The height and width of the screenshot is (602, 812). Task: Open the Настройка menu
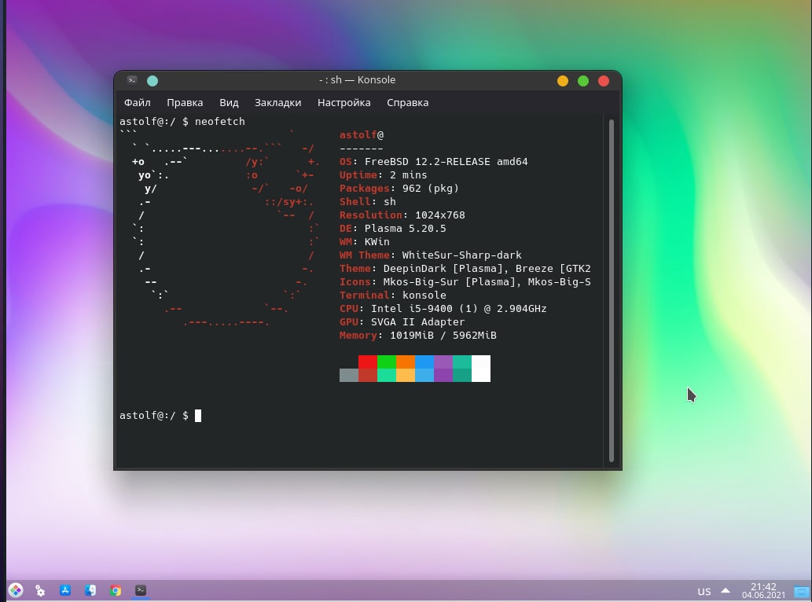pos(344,102)
